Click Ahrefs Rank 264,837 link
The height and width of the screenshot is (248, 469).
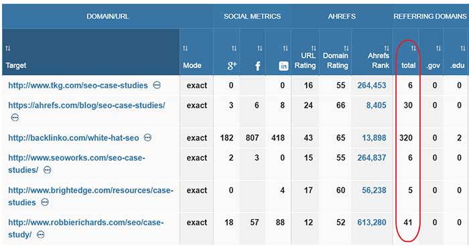coord(372,158)
